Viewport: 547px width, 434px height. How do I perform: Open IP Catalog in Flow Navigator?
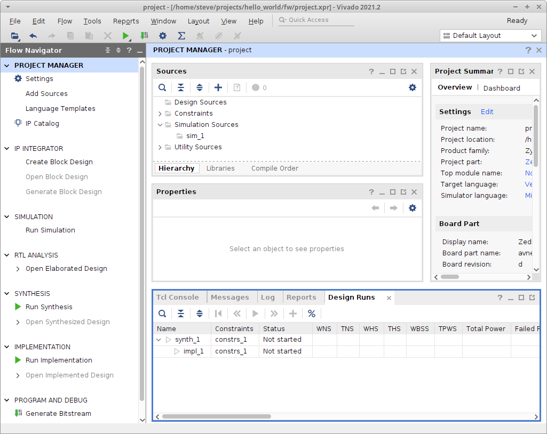point(42,123)
